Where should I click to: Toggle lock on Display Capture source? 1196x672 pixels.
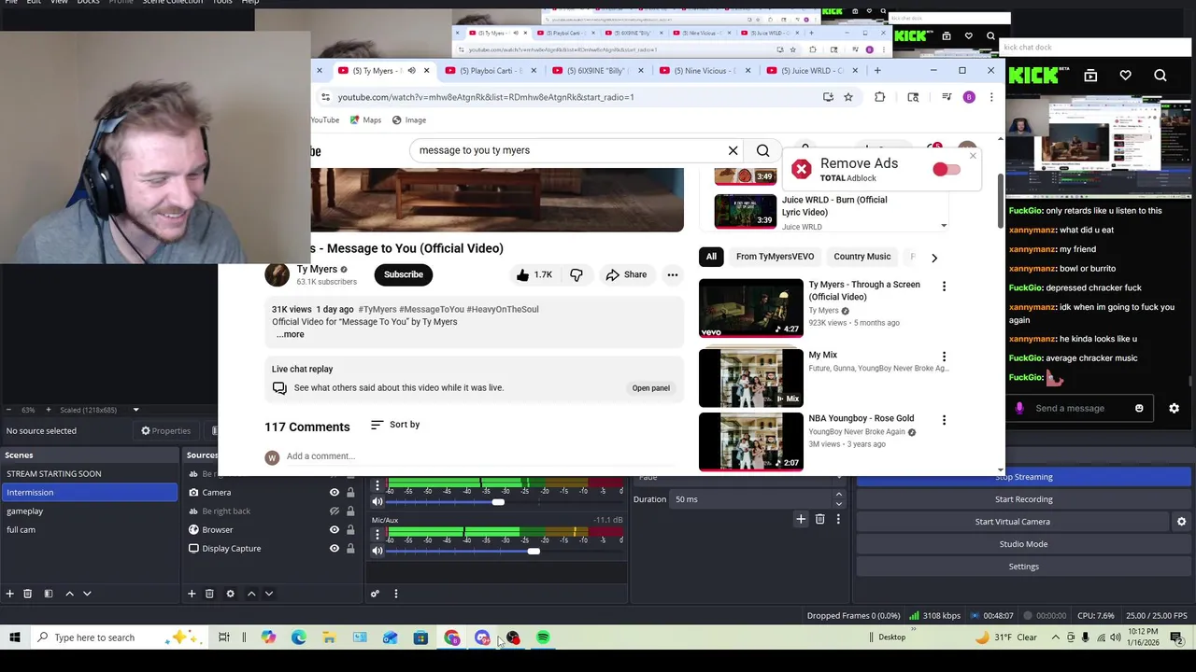[350, 549]
